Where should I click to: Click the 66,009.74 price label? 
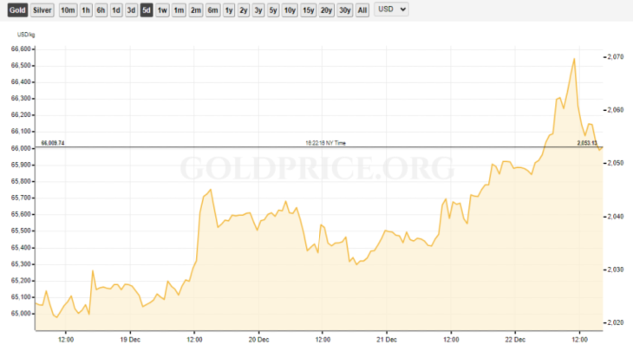(53, 143)
